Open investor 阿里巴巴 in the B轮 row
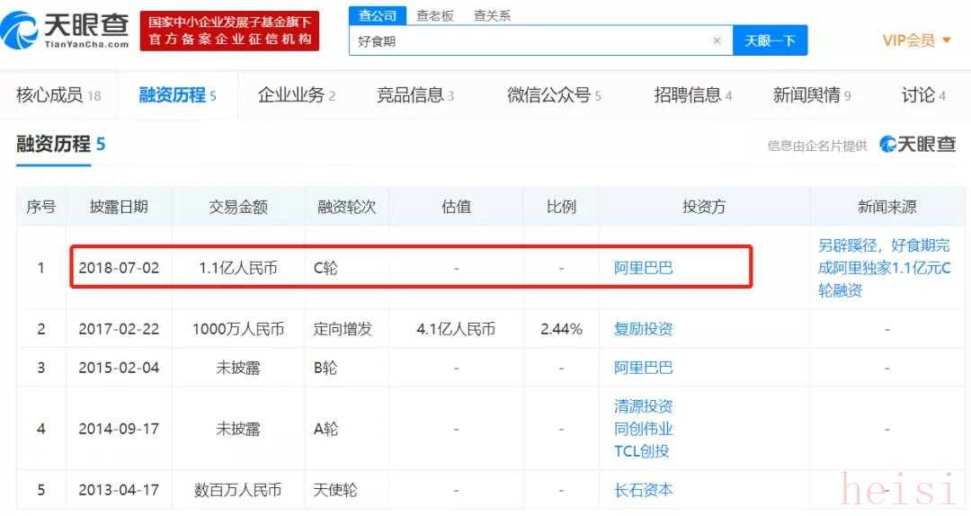The height and width of the screenshot is (516, 971). pos(643,368)
